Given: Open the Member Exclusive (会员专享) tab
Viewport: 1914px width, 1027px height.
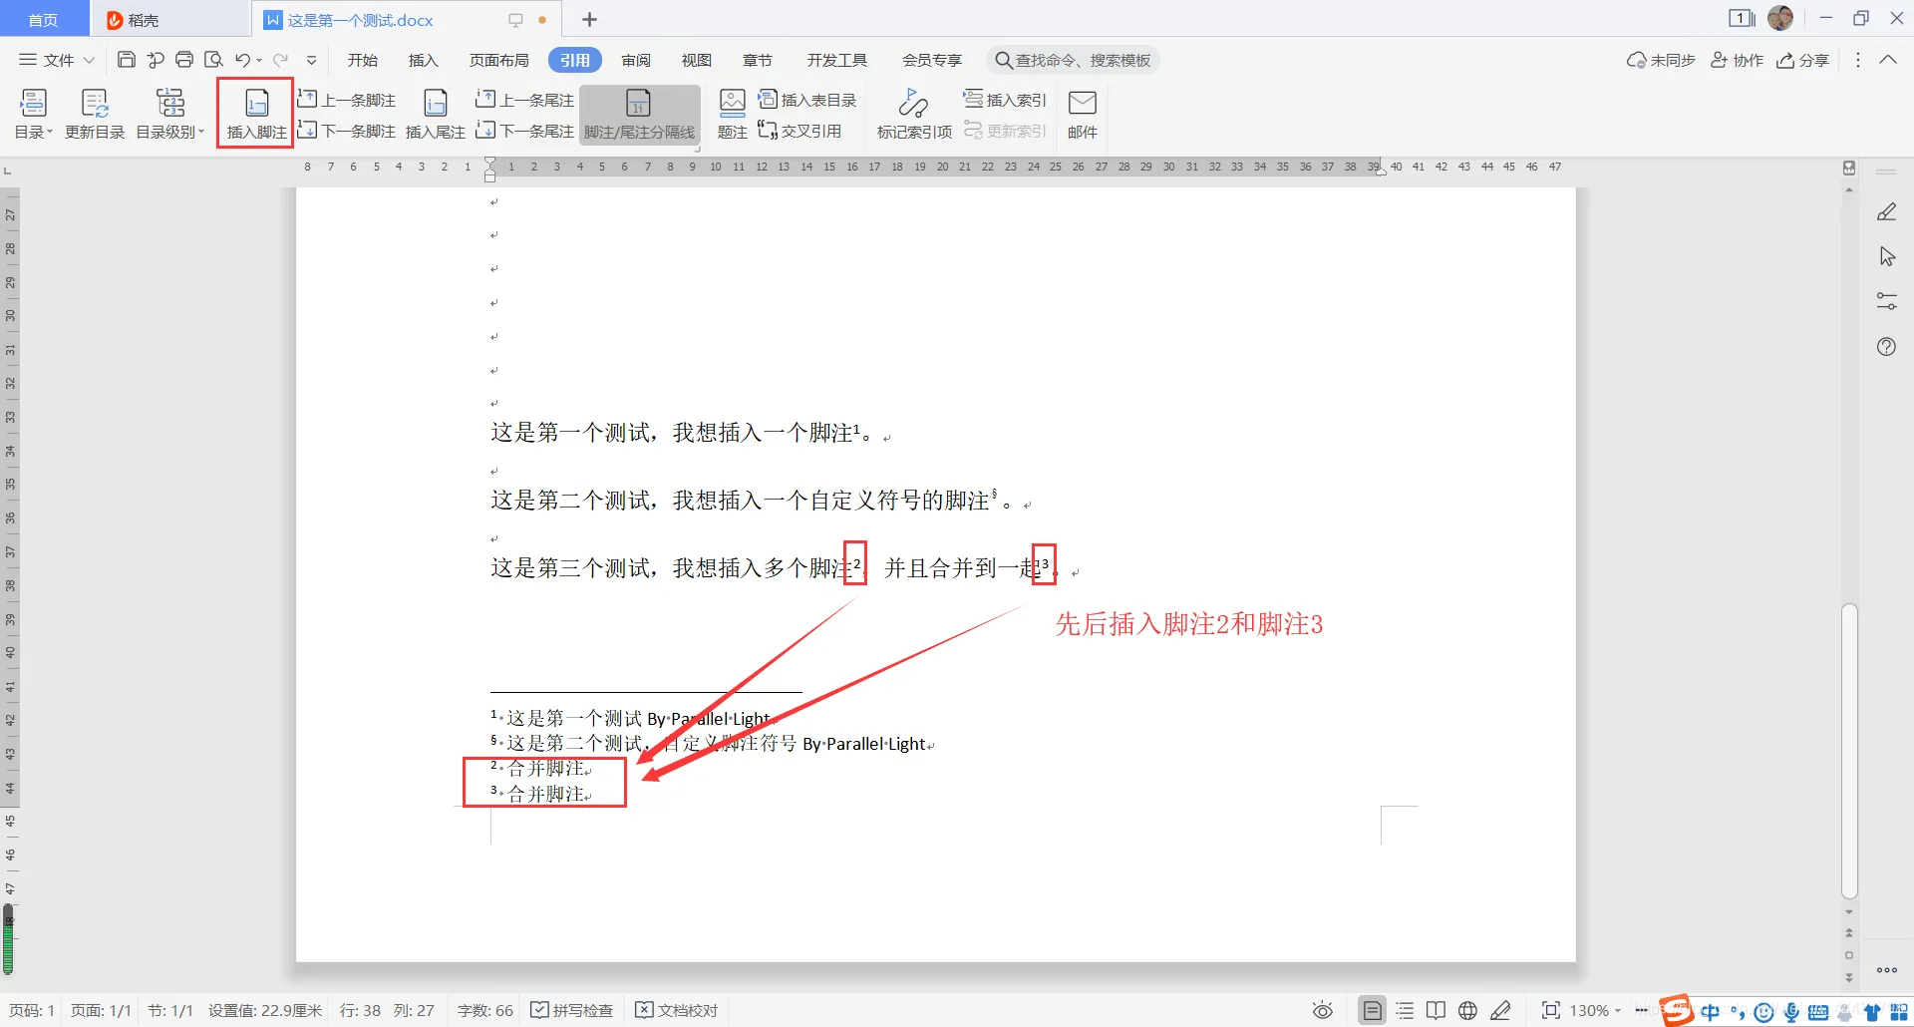Looking at the screenshot, I should (932, 60).
